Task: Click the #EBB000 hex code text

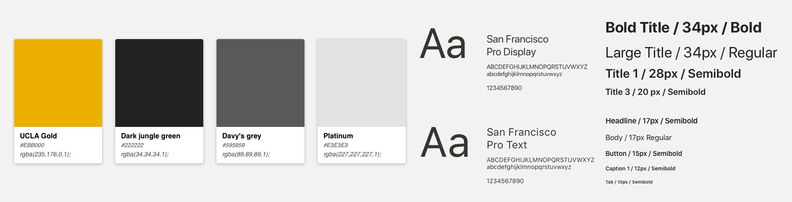Action: (x=32, y=145)
